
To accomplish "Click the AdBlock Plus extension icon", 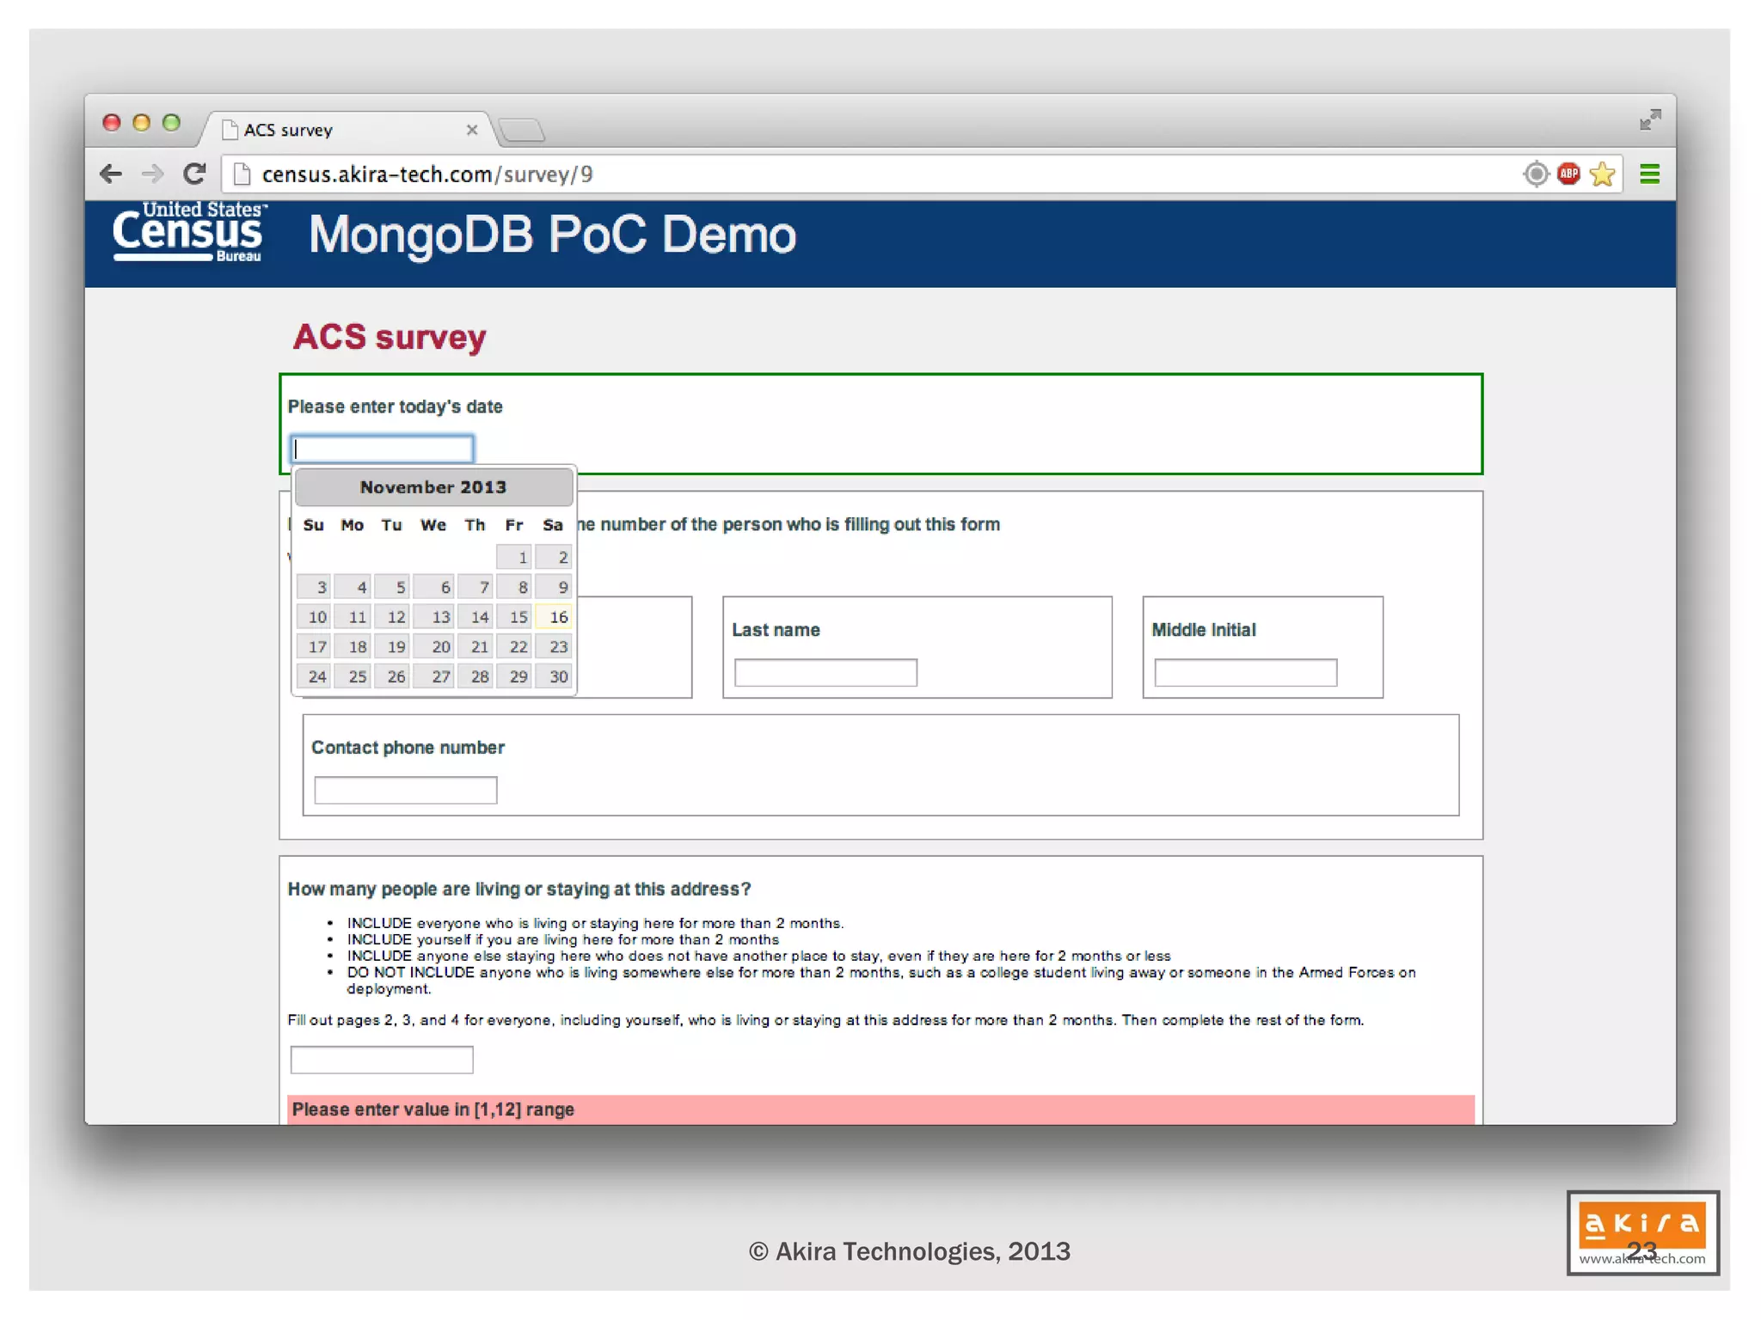I will tap(1568, 174).
